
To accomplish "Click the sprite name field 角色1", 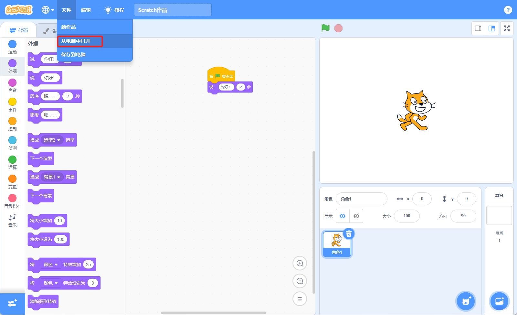I will 362,199.
